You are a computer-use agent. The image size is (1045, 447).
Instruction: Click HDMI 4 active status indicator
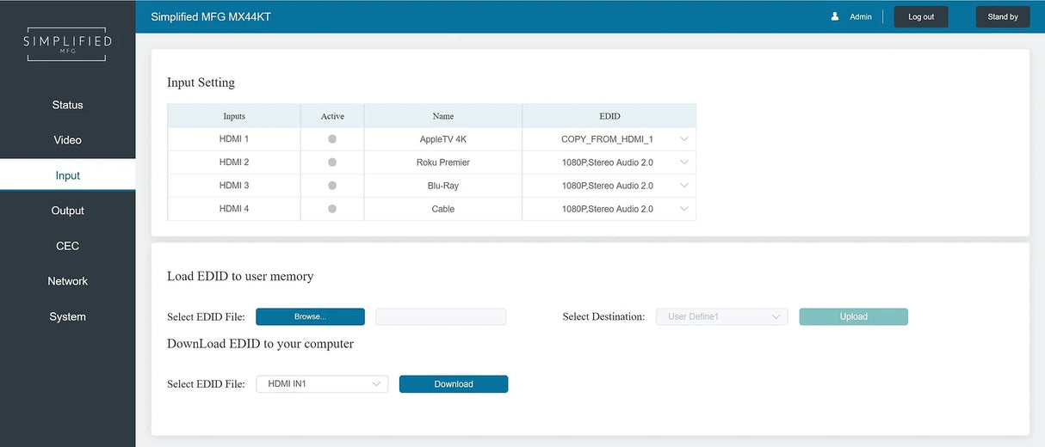coord(332,209)
